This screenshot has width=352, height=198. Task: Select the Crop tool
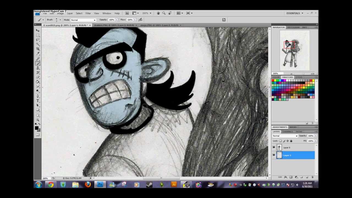point(38,49)
